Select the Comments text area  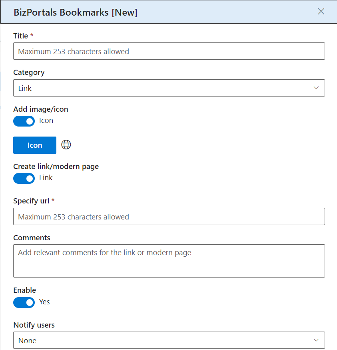pyautogui.click(x=169, y=261)
